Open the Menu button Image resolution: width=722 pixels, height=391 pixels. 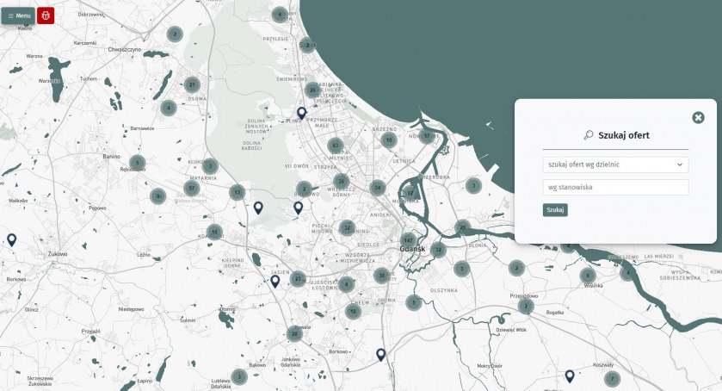click(18, 16)
